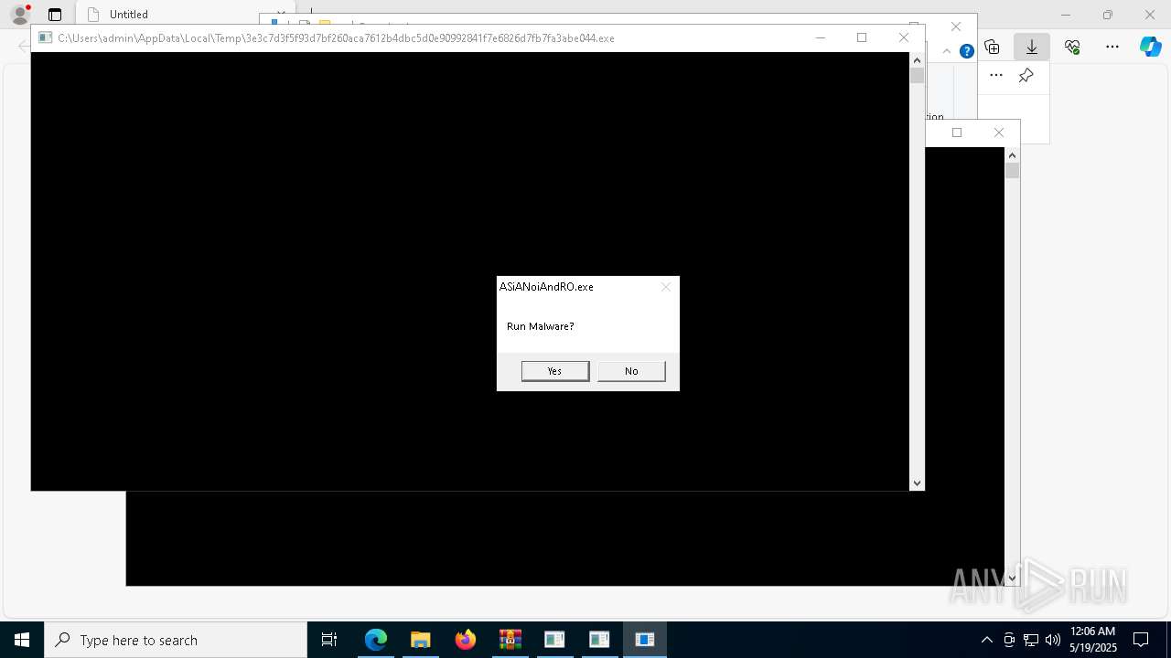Click scroll down arrow of front console
Image resolution: width=1171 pixels, height=658 pixels.
pyautogui.click(x=917, y=483)
